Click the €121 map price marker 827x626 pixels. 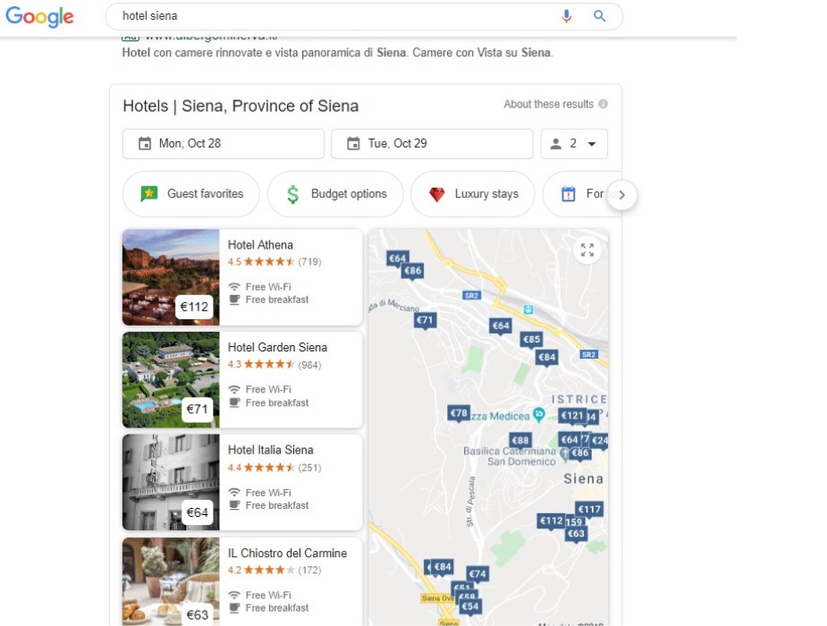click(x=571, y=416)
